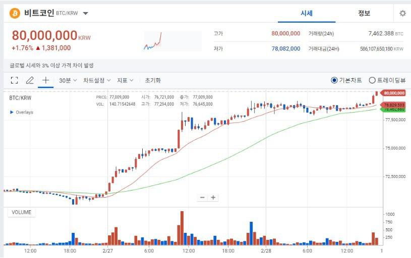Switch to the 시세 tab

307,14
